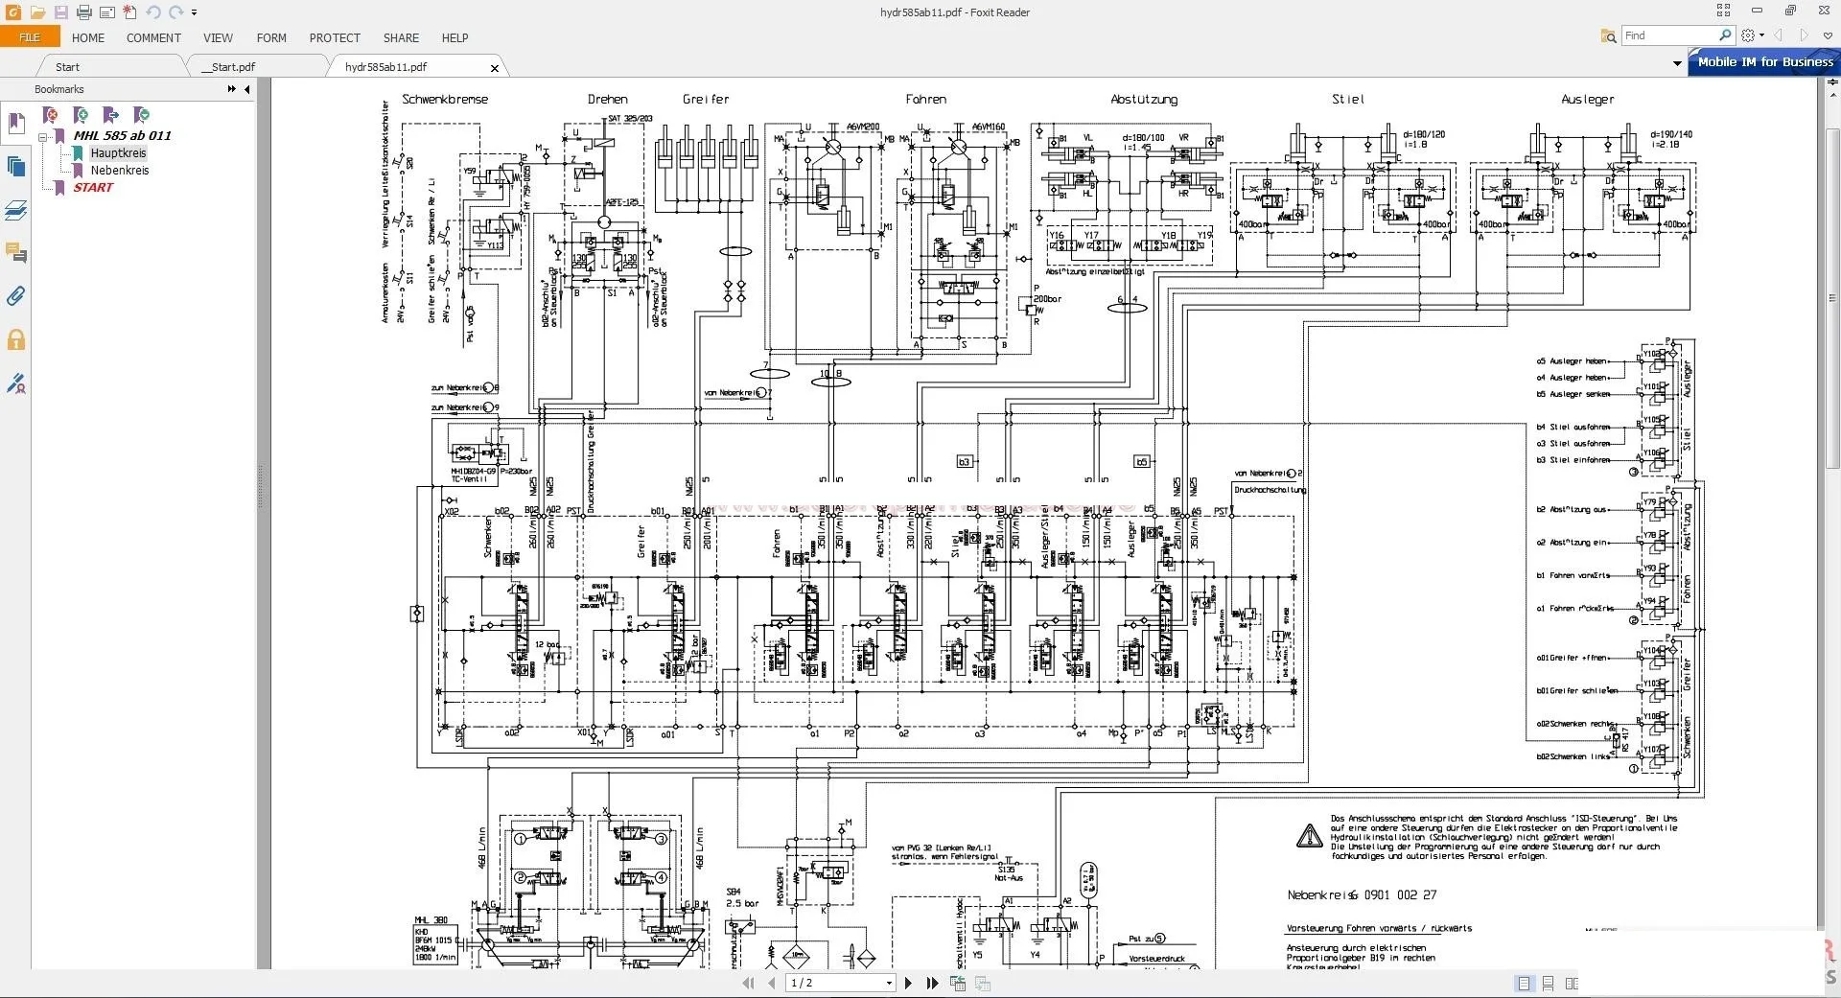Select single page view mode
Screen dimensions: 1841x998
[x=1525, y=984]
